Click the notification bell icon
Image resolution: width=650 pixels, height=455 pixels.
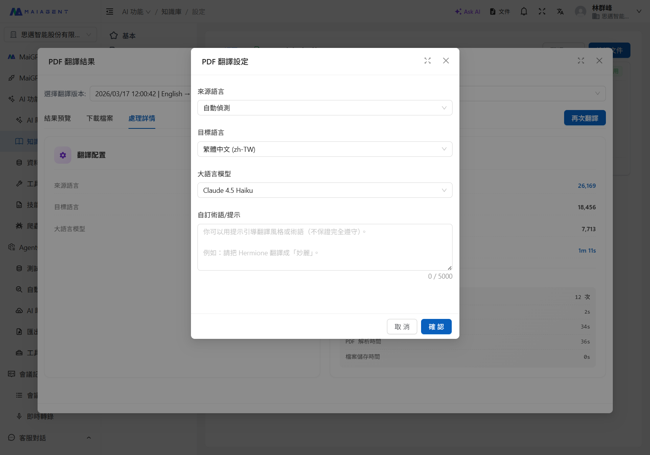coord(523,11)
